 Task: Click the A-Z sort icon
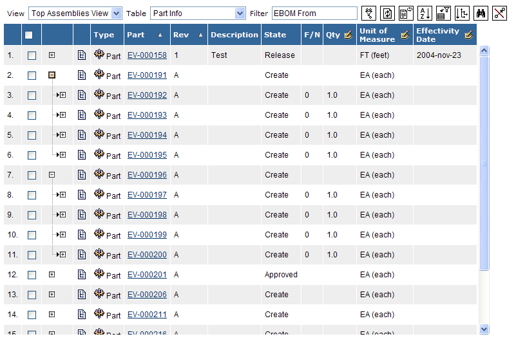click(425, 13)
